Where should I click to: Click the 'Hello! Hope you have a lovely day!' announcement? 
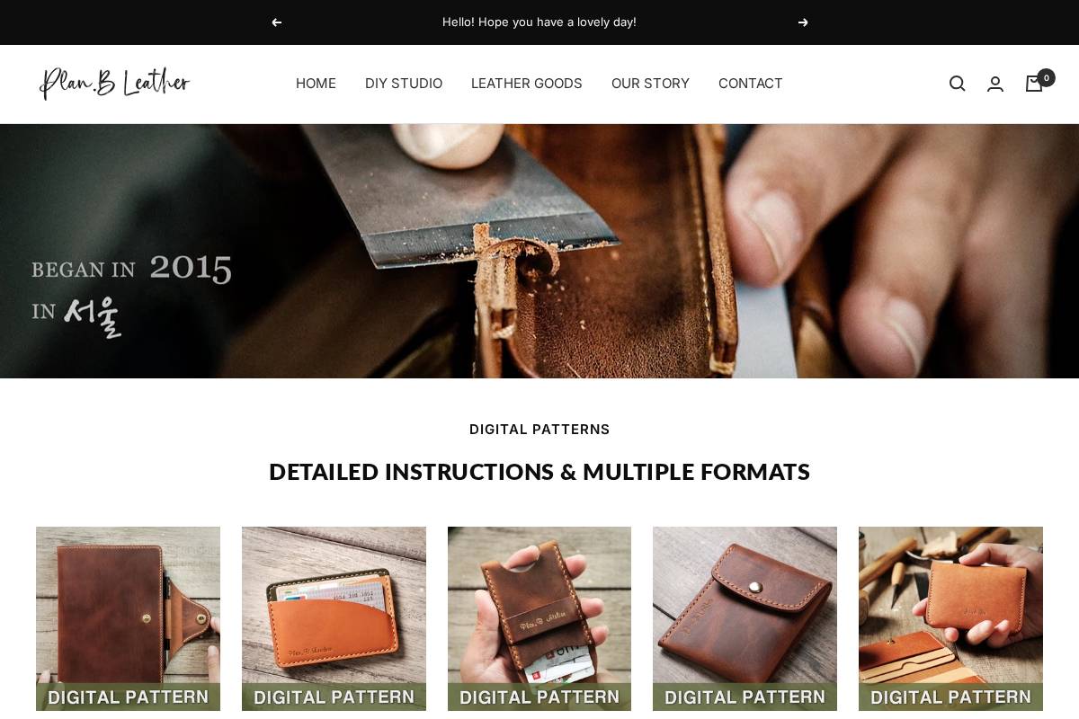coord(539,22)
